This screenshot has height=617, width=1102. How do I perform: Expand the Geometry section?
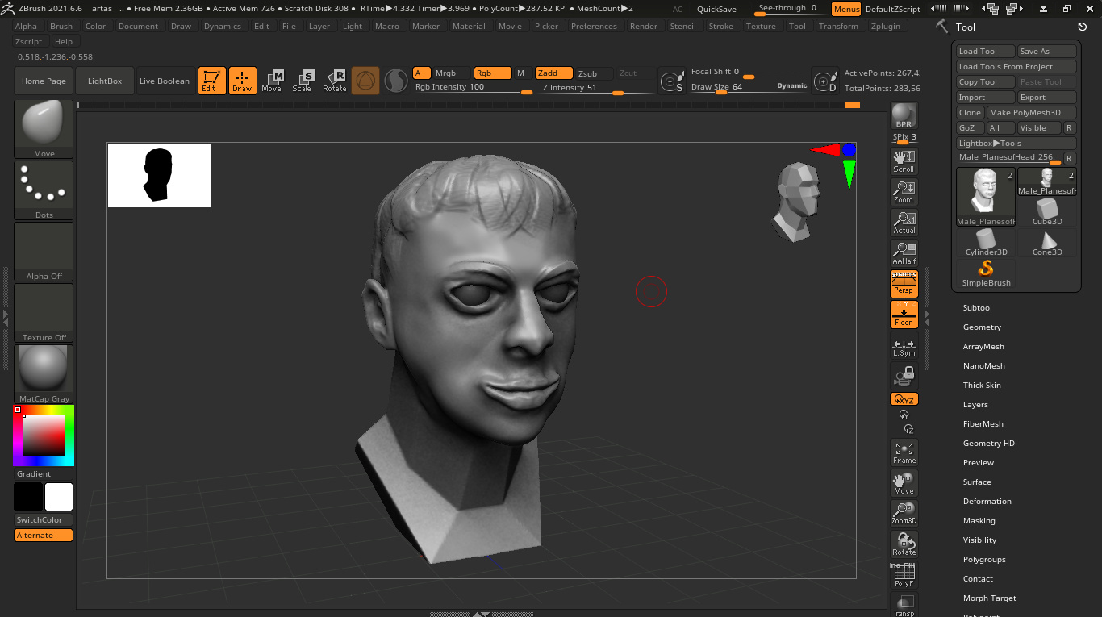(x=982, y=327)
